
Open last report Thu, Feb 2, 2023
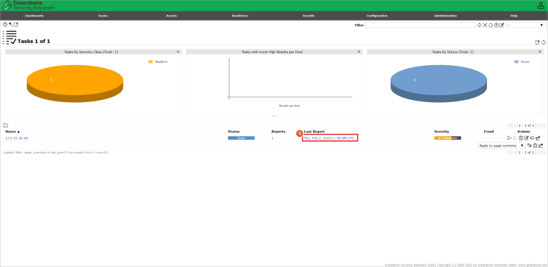pyautogui.click(x=329, y=138)
